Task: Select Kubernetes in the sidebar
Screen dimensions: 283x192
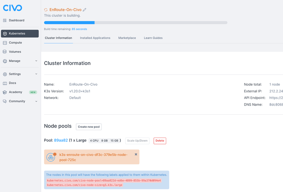Action: click(20, 34)
